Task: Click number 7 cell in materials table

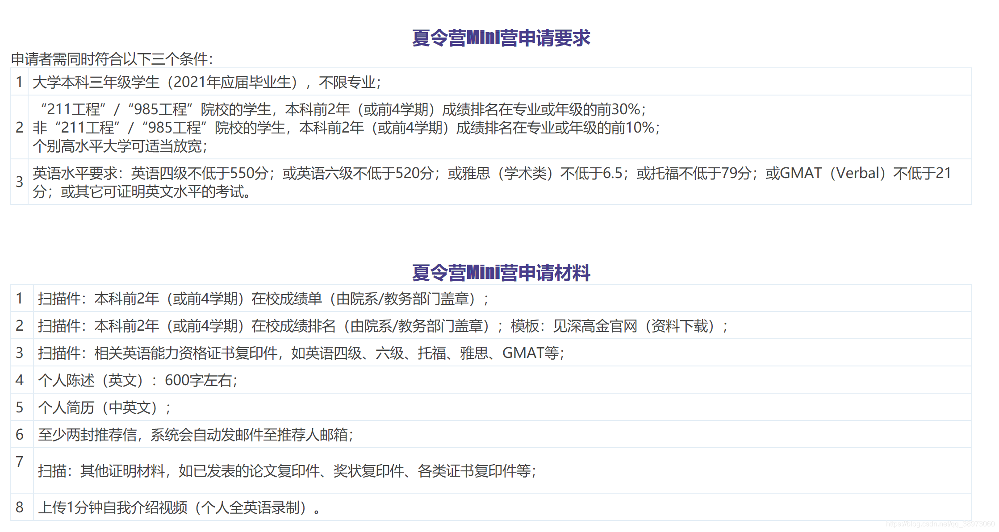Action: tap(20, 462)
